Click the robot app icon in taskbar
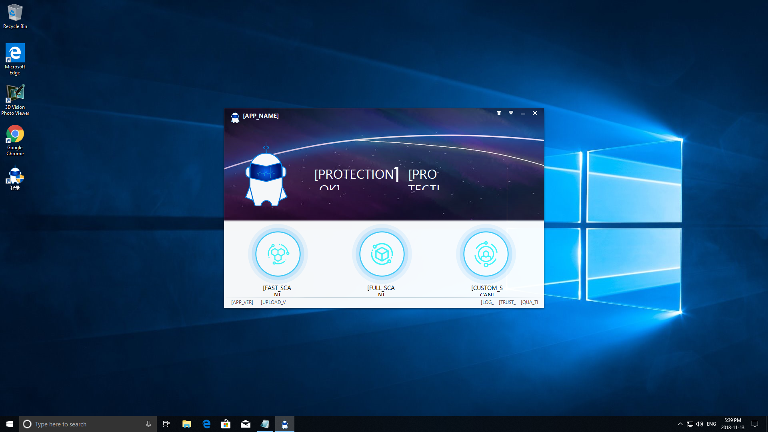 (x=284, y=424)
